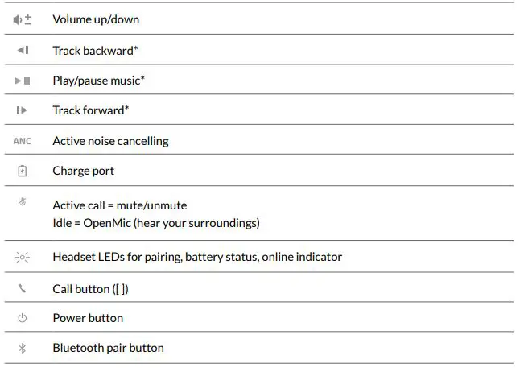Click the Bluetooth pair icon
520x368 pixels.
(x=23, y=348)
